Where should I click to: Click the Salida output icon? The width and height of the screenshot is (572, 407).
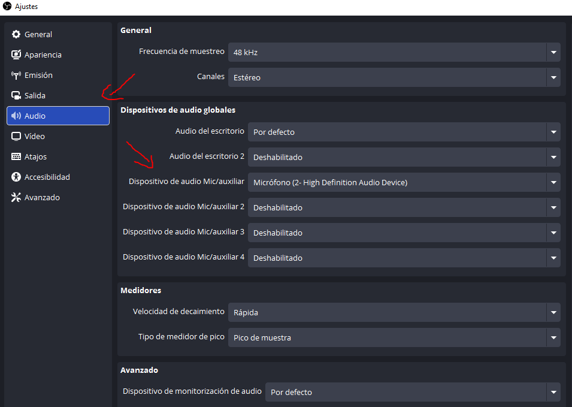pyautogui.click(x=16, y=96)
